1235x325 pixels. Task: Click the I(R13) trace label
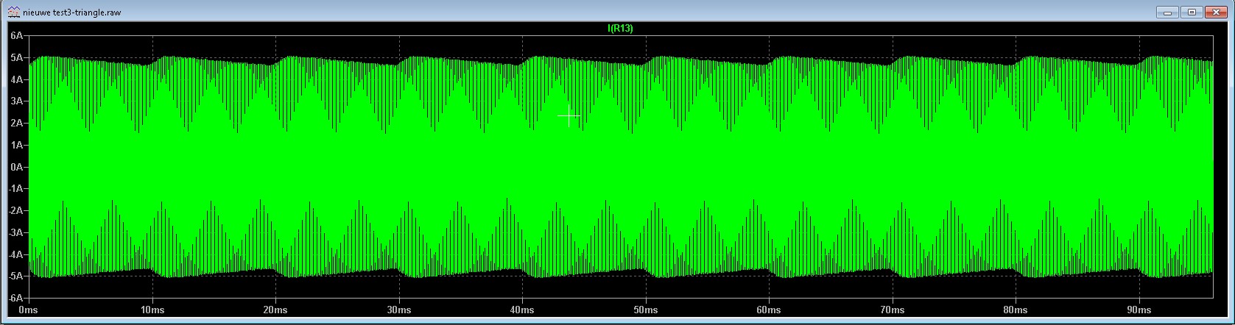click(620, 29)
